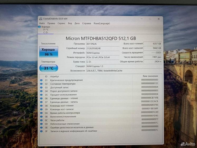Click the volume letter field C: D:

coord(103,62)
